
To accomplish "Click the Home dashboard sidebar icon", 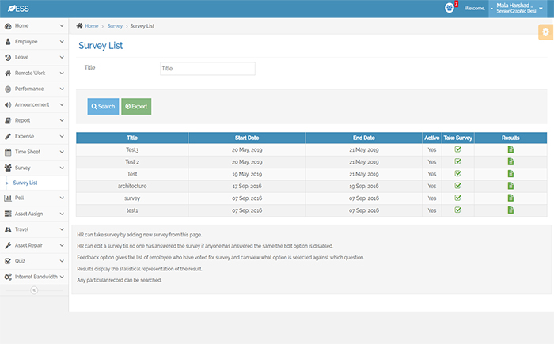I will pos(8,26).
